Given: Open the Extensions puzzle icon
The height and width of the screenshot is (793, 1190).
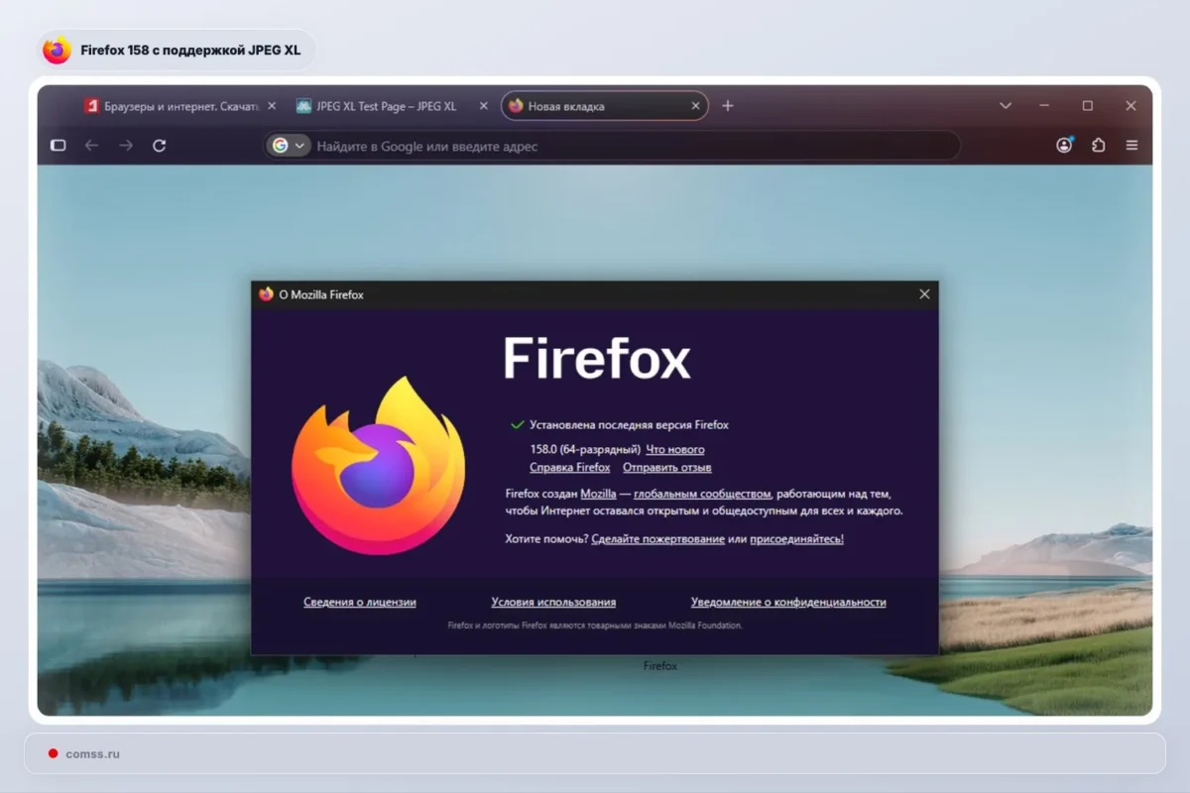Looking at the screenshot, I should click(x=1098, y=146).
